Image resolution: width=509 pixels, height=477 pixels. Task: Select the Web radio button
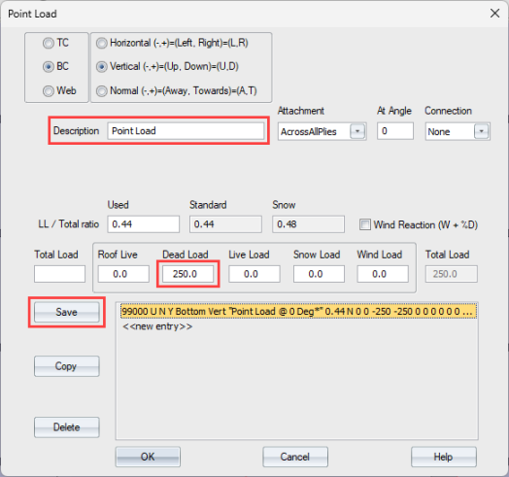tap(48, 91)
